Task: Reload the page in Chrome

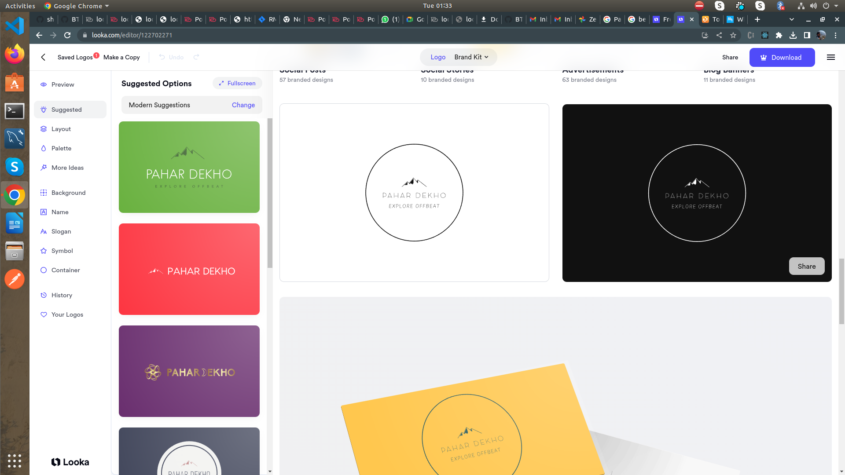Action: pyautogui.click(x=67, y=35)
